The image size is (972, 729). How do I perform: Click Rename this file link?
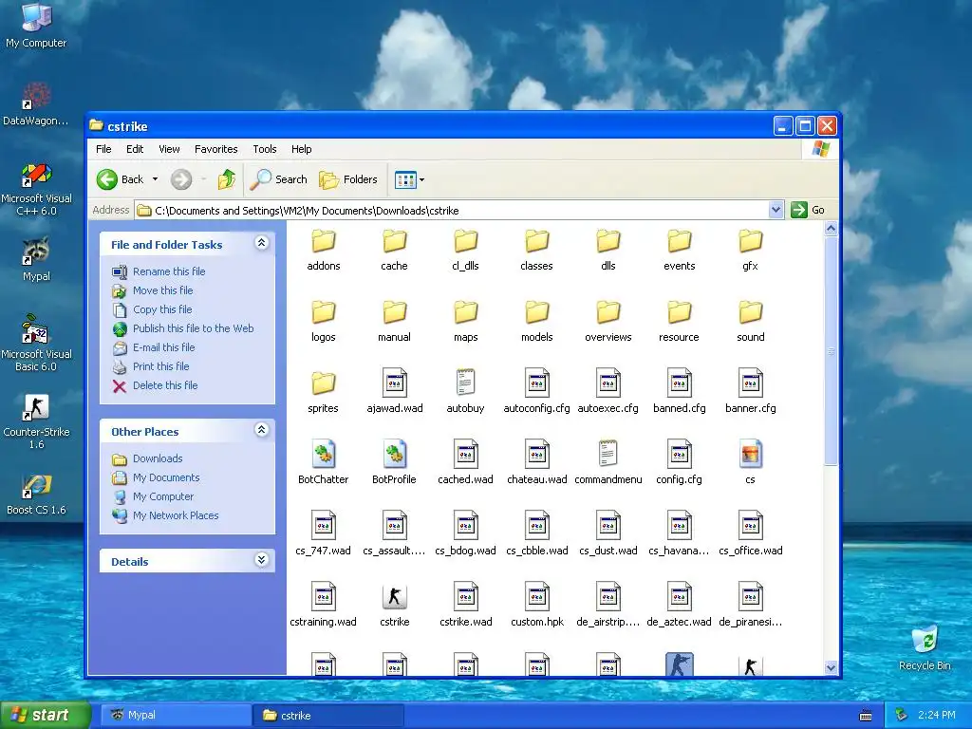[x=169, y=271]
